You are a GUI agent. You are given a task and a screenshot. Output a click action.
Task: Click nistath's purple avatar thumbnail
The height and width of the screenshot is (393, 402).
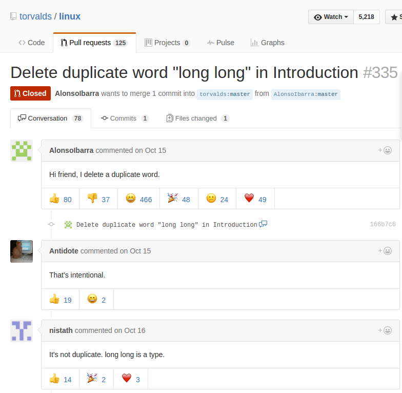(22, 331)
